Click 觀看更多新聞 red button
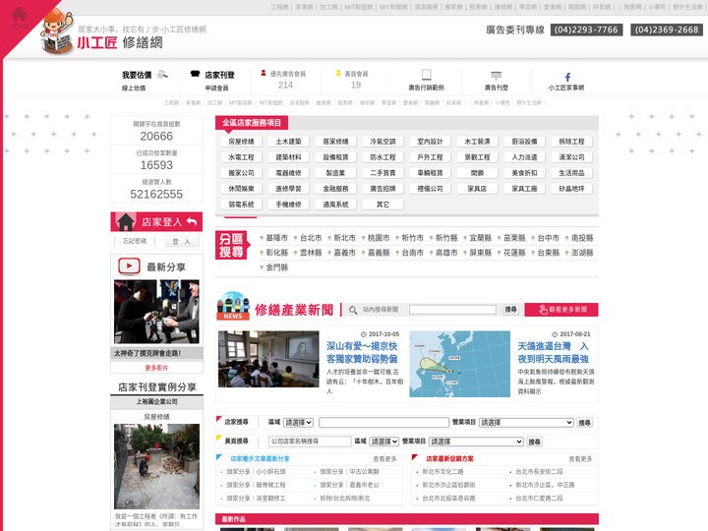708x531 pixels. [561, 310]
